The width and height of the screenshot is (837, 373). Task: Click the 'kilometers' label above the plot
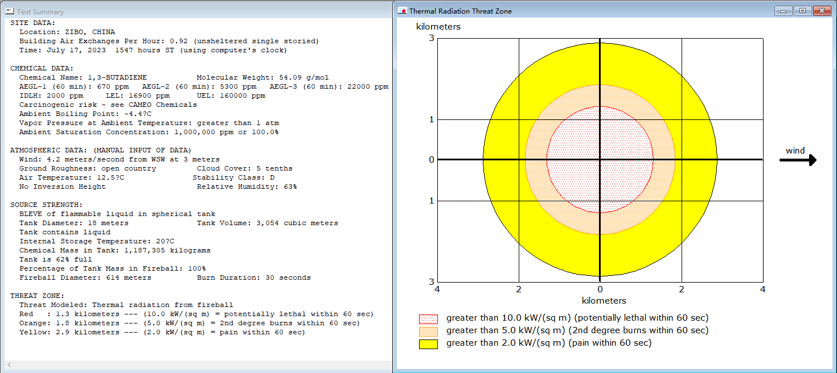(438, 27)
